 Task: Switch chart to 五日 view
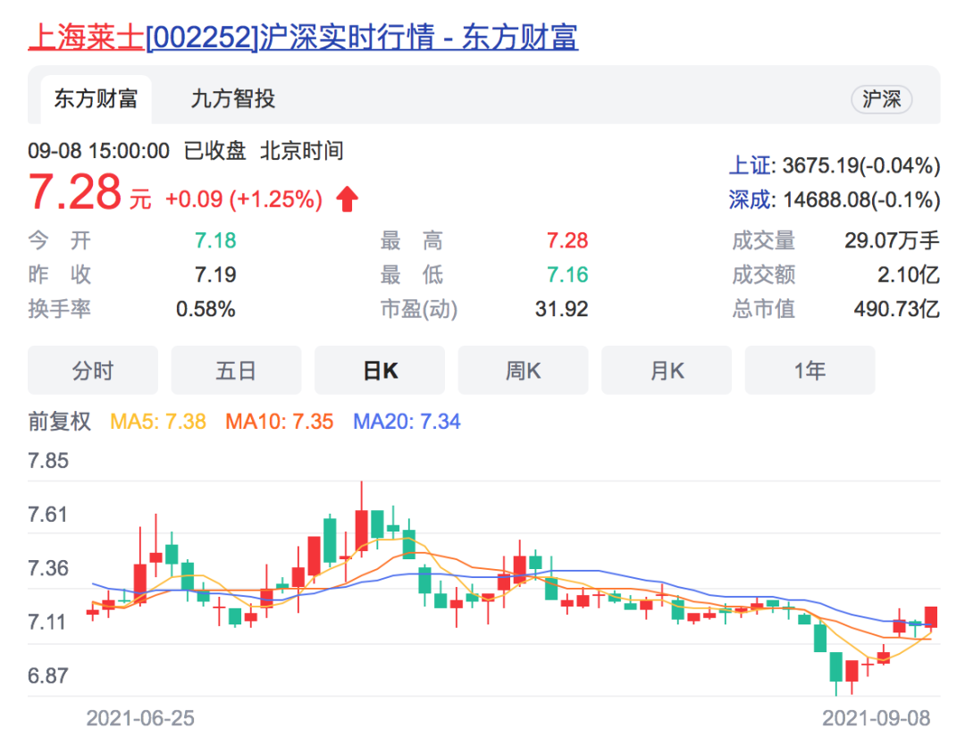236,371
